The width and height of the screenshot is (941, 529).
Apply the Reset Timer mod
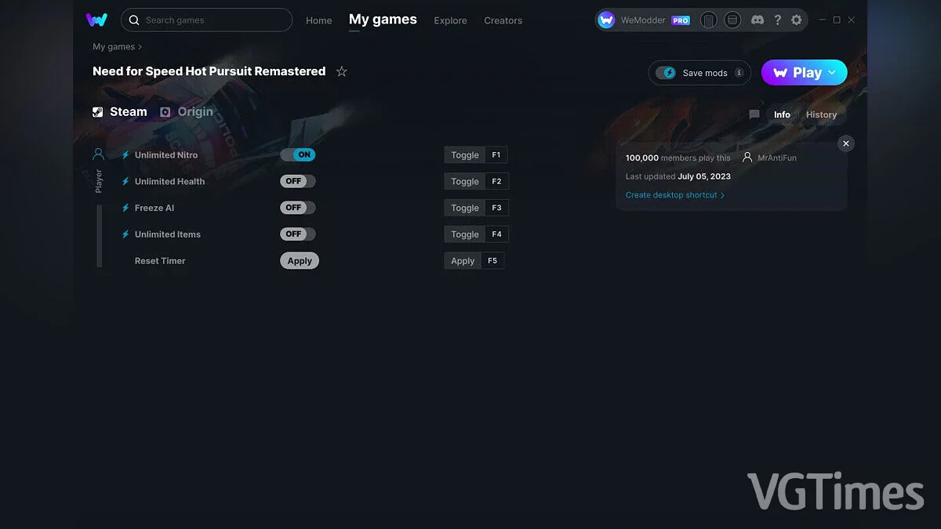pos(300,261)
